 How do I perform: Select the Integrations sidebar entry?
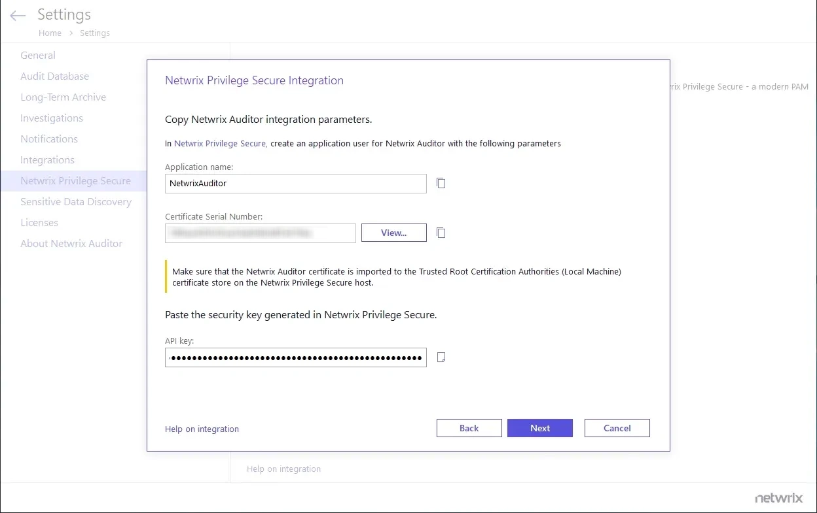click(x=47, y=159)
